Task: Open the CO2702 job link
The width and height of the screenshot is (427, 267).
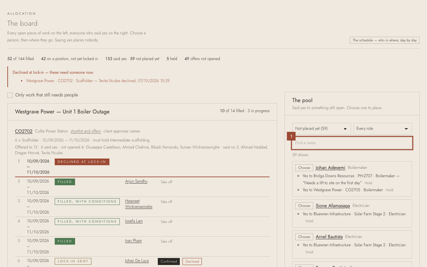Action: 24,131
